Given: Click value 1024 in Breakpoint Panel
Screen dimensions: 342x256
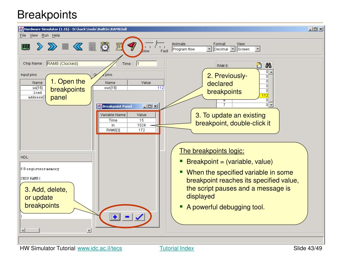Looking at the screenshot, I should [x=142, y=125].
